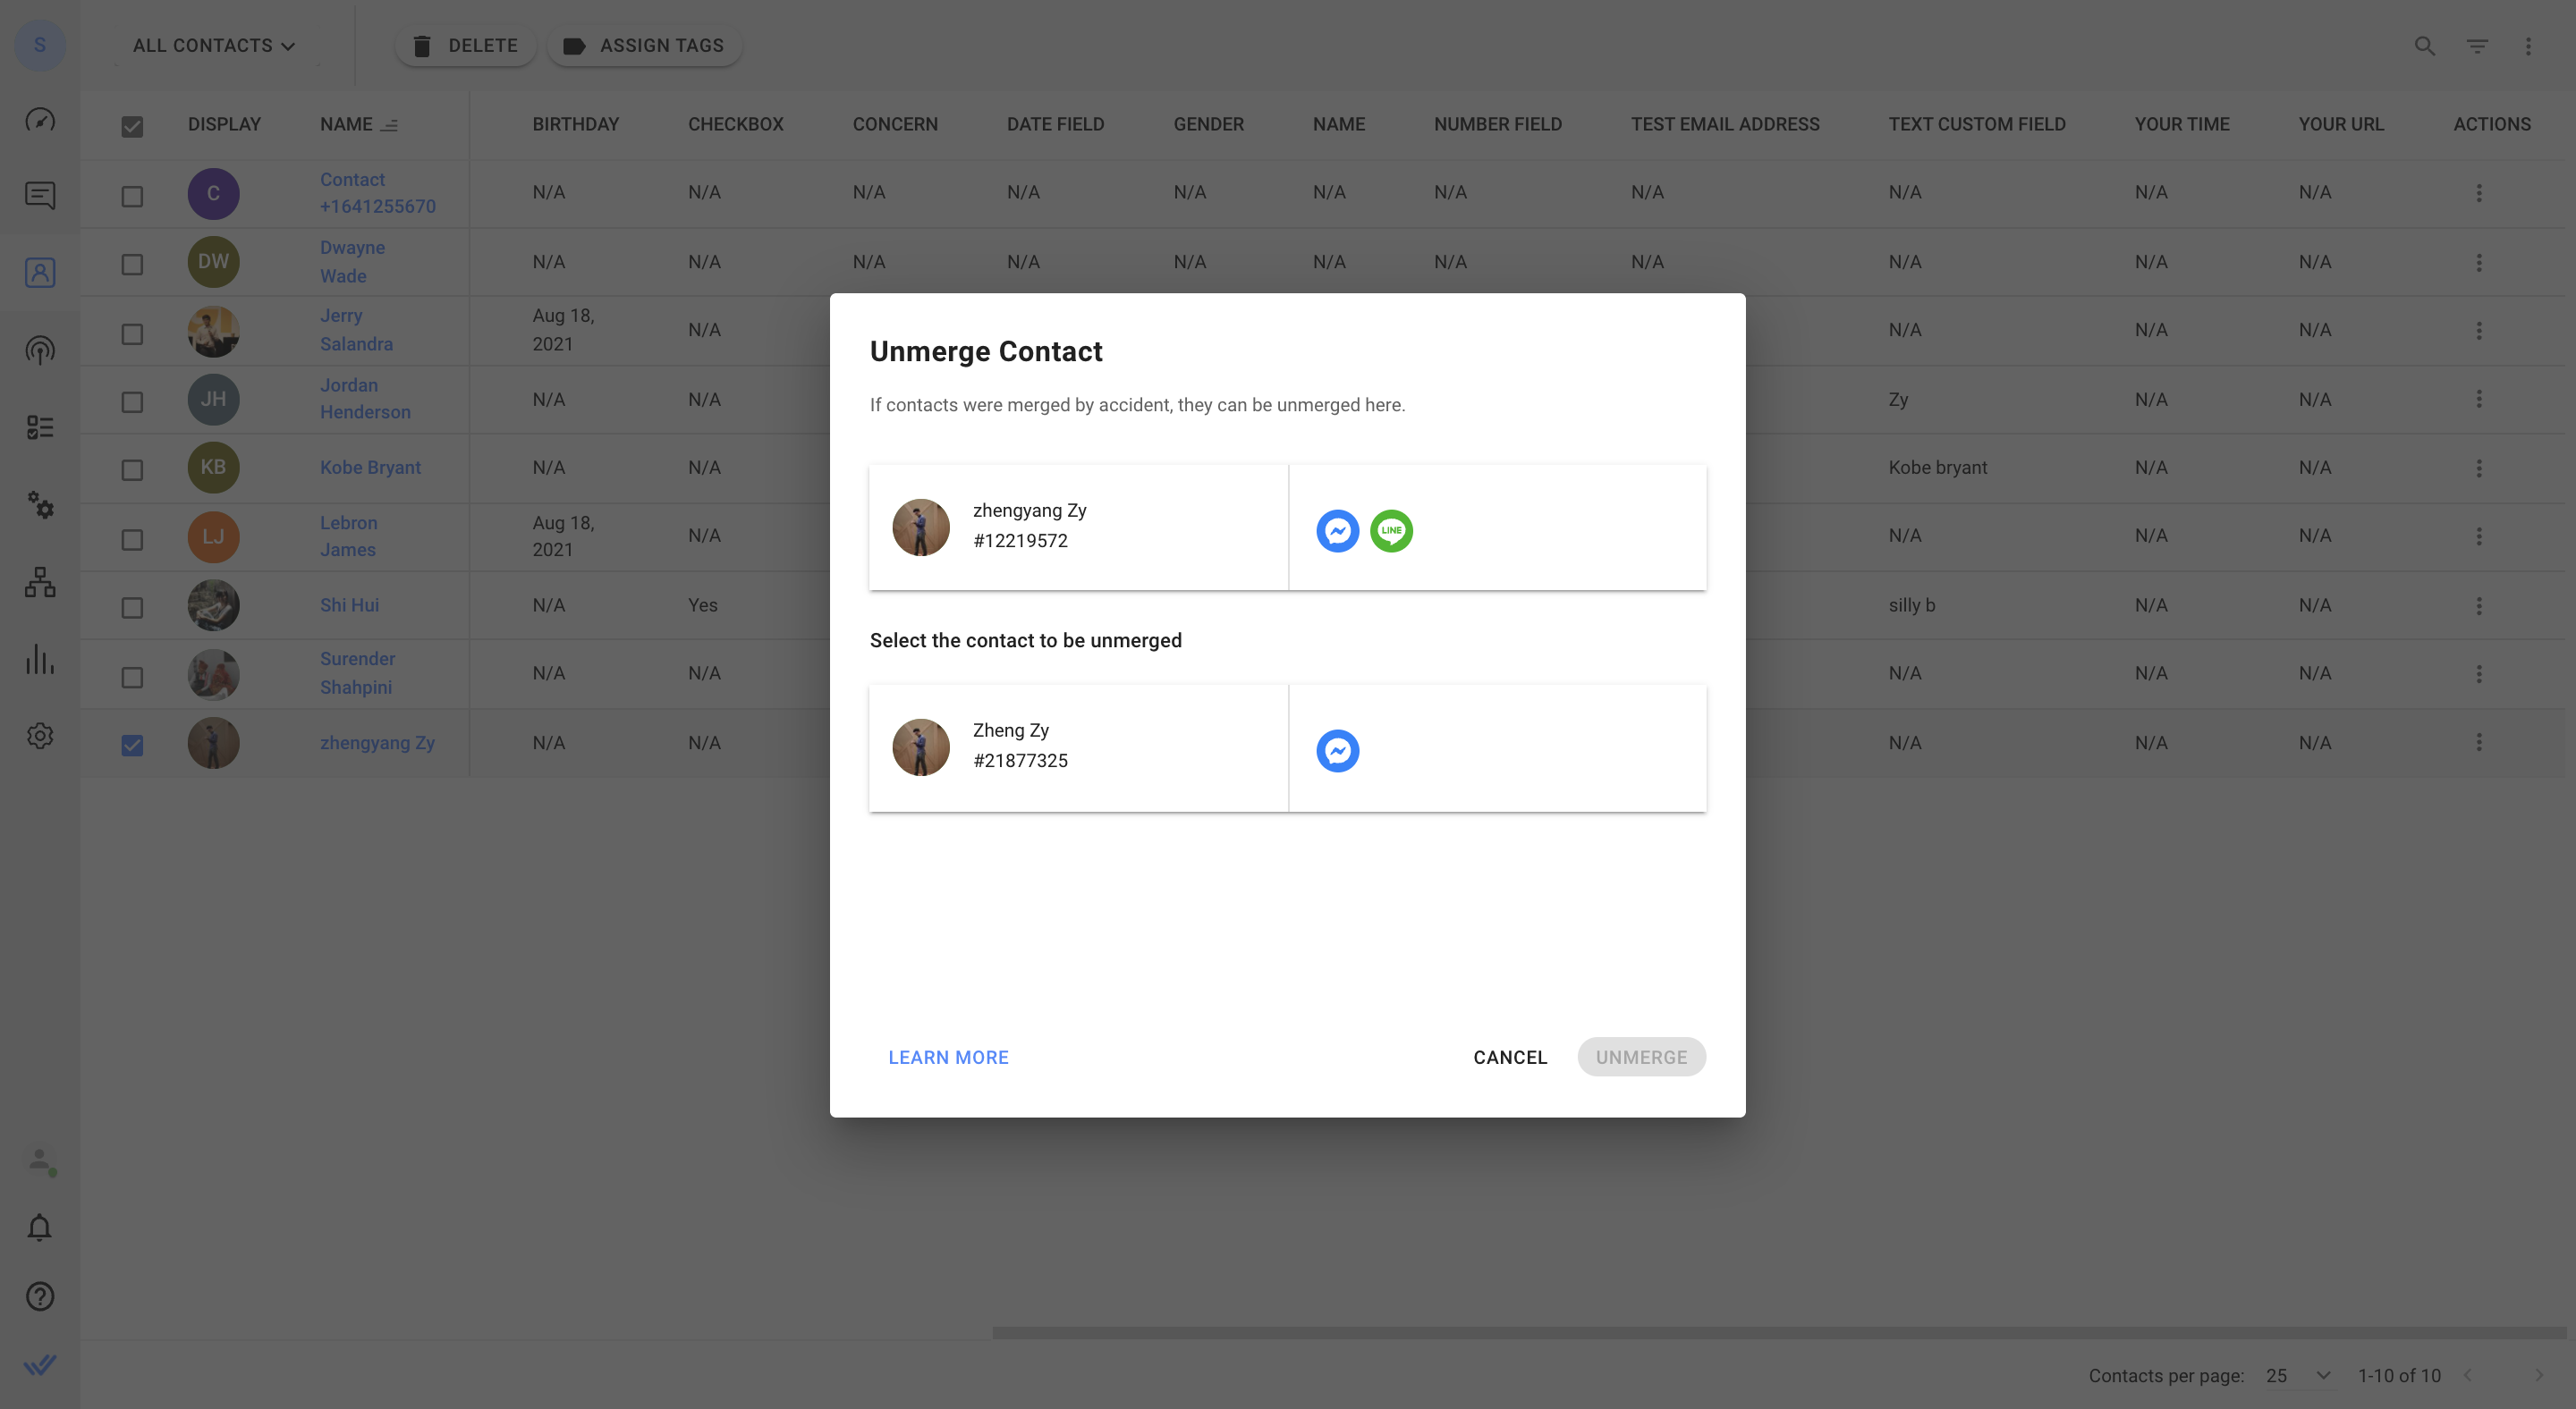The width and height of the screenshot is (2576, 1409).
Task: Click the search magnifier icon
Action: click(2424, 46)
